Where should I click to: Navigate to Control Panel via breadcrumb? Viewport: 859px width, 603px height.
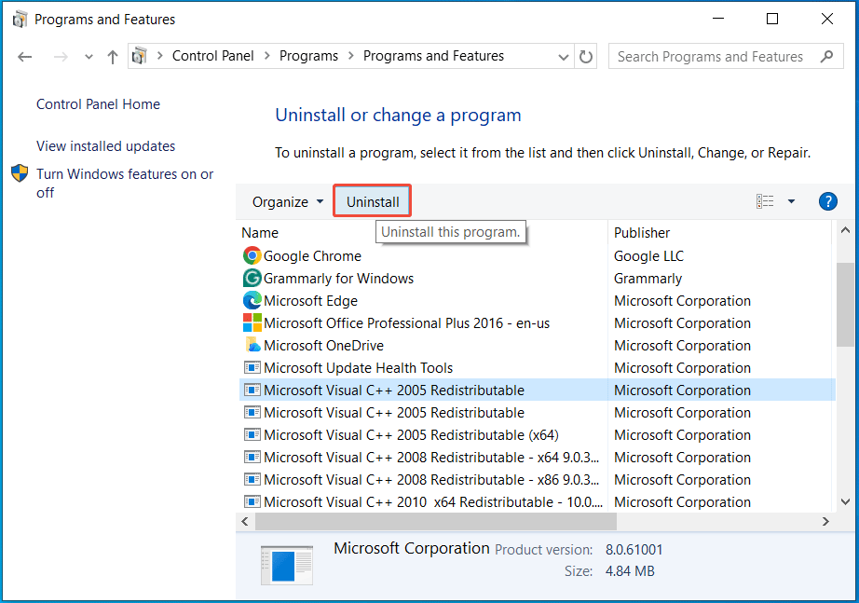click(212, 56)
